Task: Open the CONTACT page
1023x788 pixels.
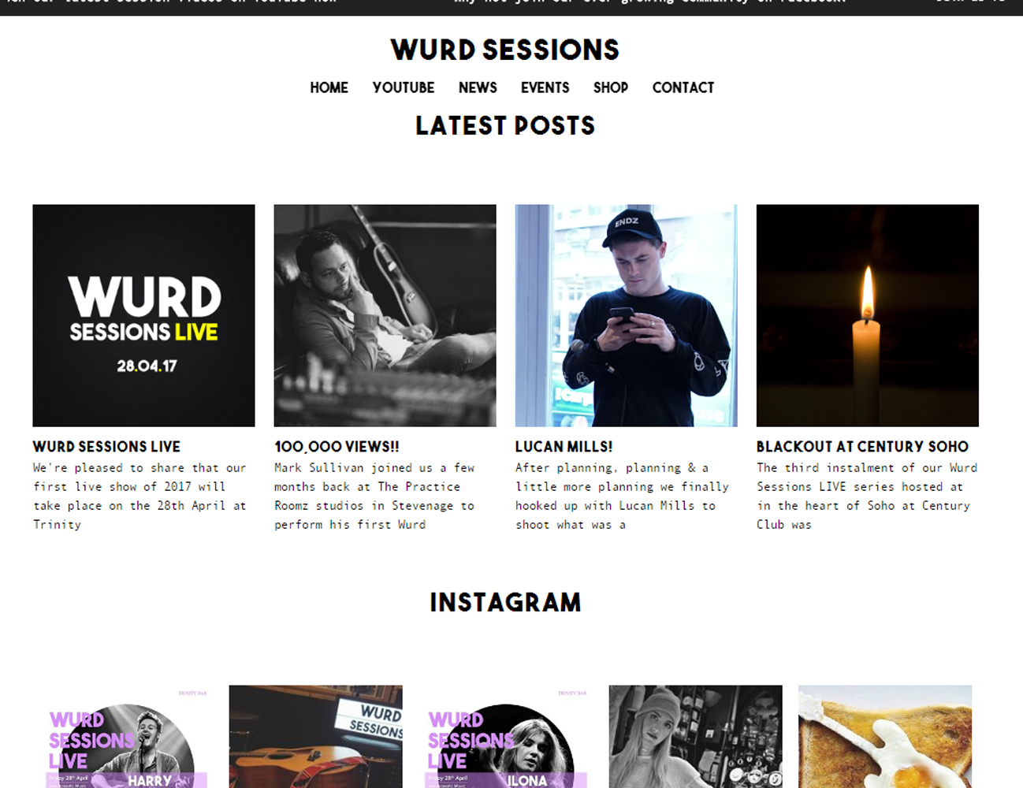Action: (x=683, y=87)
